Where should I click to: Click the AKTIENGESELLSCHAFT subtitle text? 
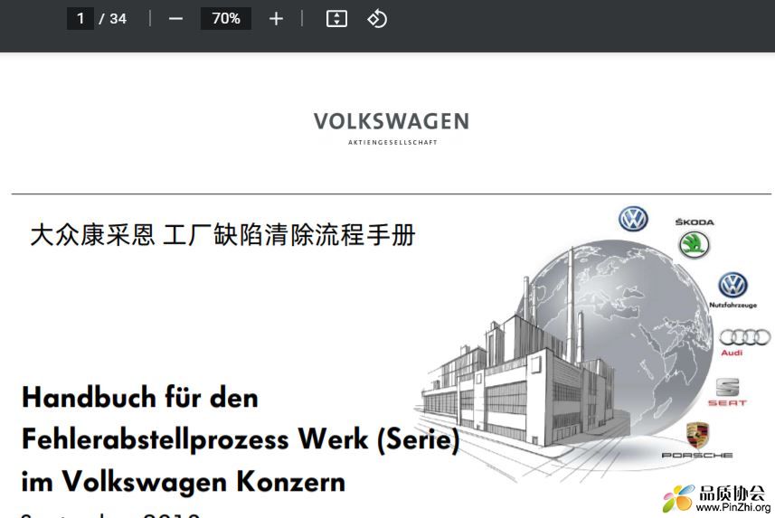point(392,142)
